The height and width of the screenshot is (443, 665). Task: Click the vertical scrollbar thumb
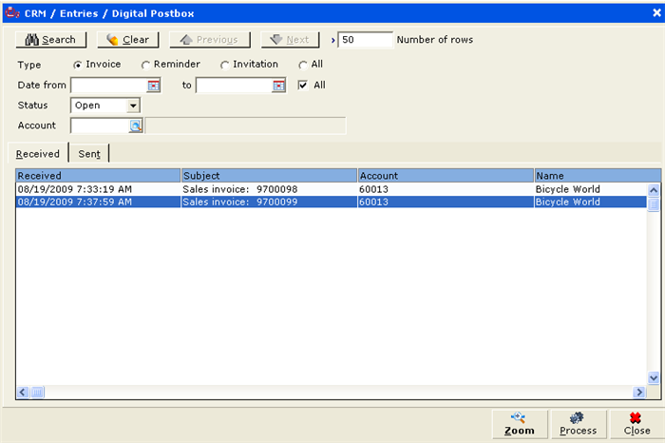654,204
